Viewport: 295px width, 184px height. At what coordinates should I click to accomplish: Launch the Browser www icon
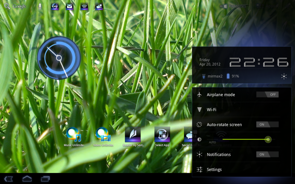[x=54, y=6]
